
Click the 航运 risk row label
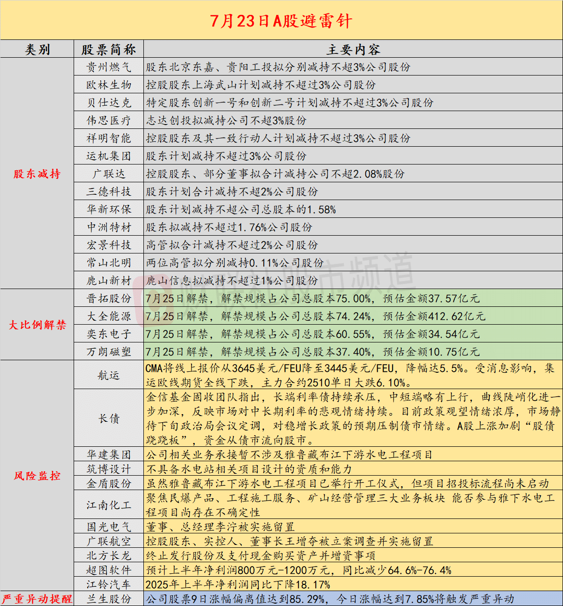(109, 375)
